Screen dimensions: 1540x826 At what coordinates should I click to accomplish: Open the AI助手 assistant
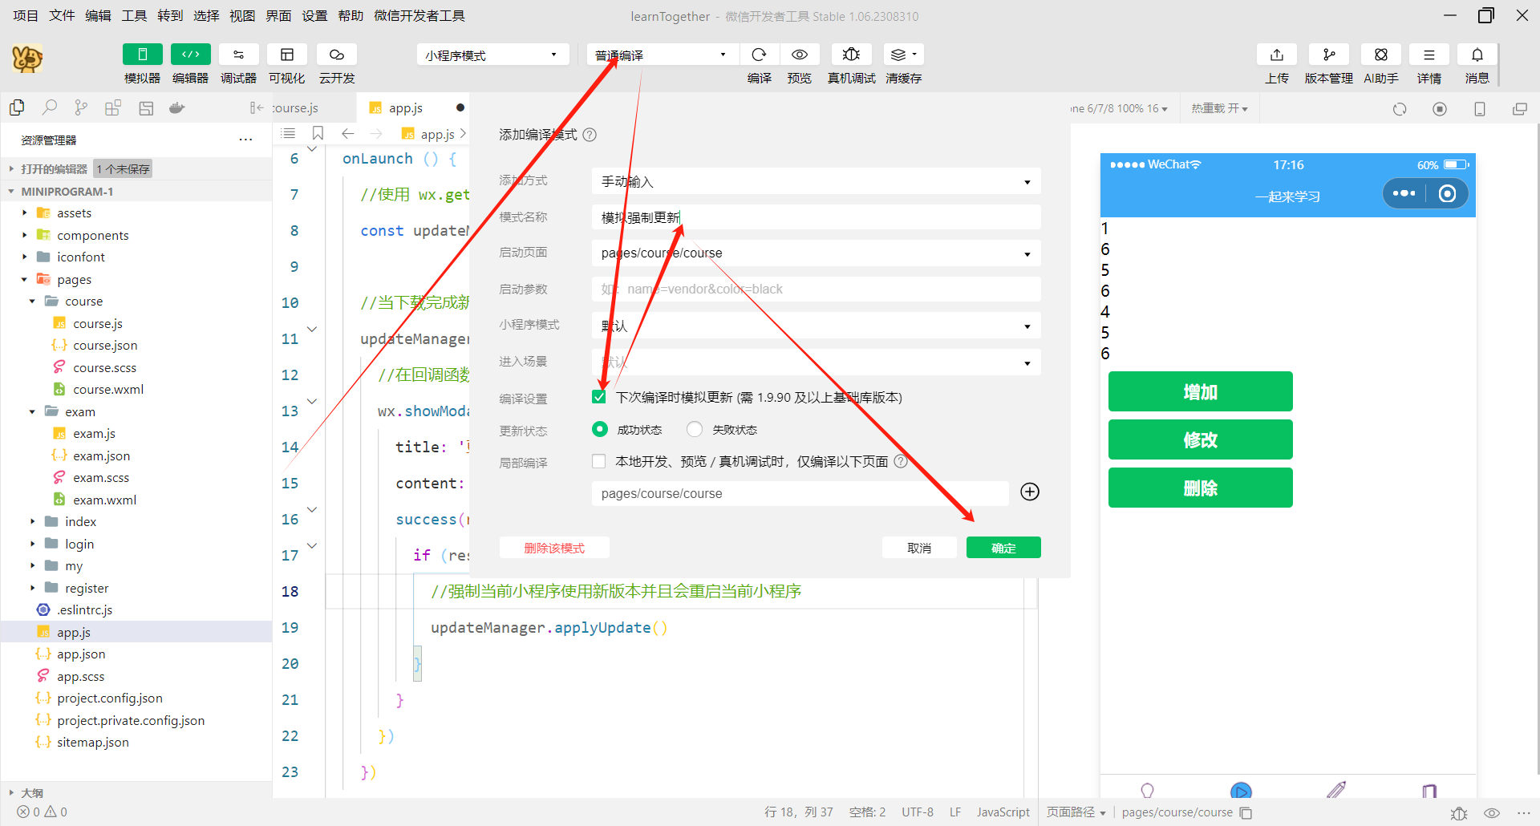(1381, 55)
